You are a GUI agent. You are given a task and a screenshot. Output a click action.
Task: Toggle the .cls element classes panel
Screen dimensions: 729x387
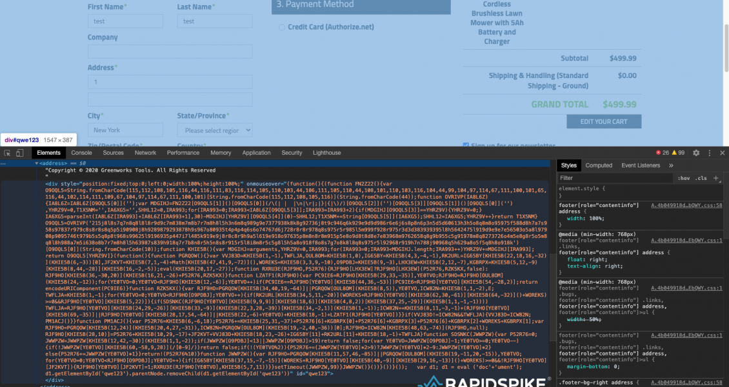701,178
